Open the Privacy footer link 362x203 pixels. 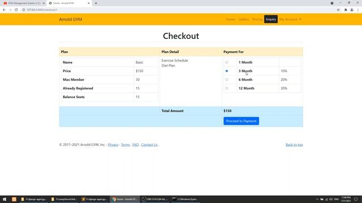point(113,145)
